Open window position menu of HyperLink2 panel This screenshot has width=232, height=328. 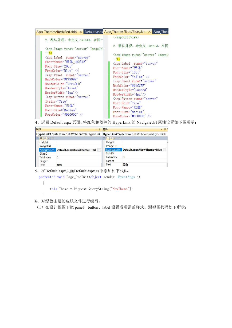click(x=162, y=129)
